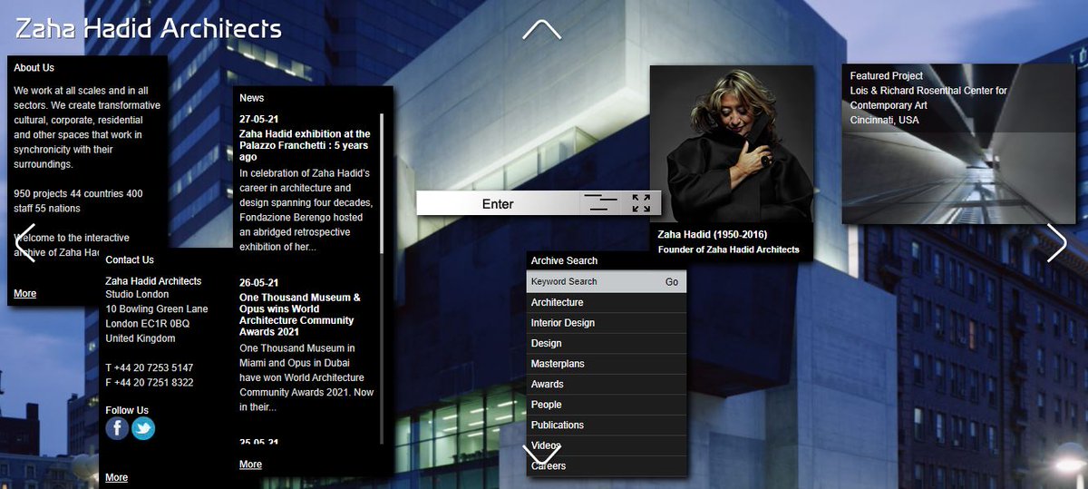Open Zaha Hadid Architects Twitter page
The width and height of the screenshot is (1088, 489).
143,428
